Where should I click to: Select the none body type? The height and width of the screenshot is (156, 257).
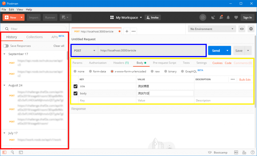click(x=75, y=71)
